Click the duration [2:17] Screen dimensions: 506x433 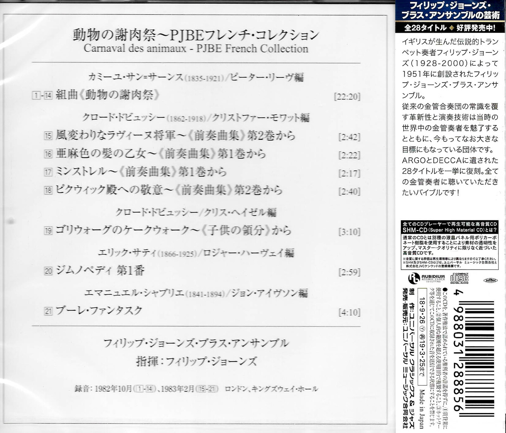coord(349,173)
